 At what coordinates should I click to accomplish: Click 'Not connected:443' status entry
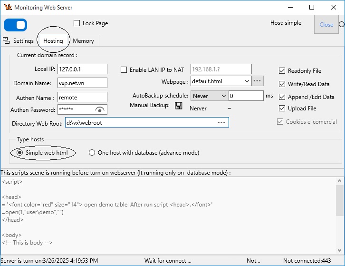point(307,261)
